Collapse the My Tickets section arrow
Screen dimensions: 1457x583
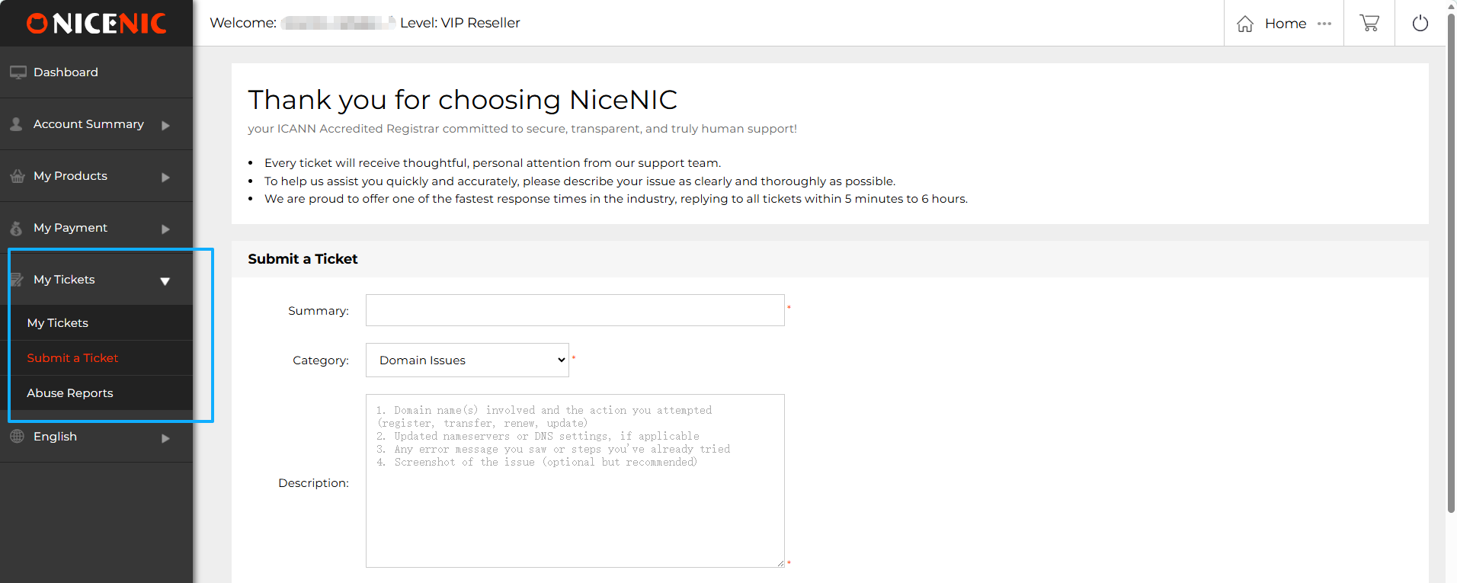click(x=165, y=280)
